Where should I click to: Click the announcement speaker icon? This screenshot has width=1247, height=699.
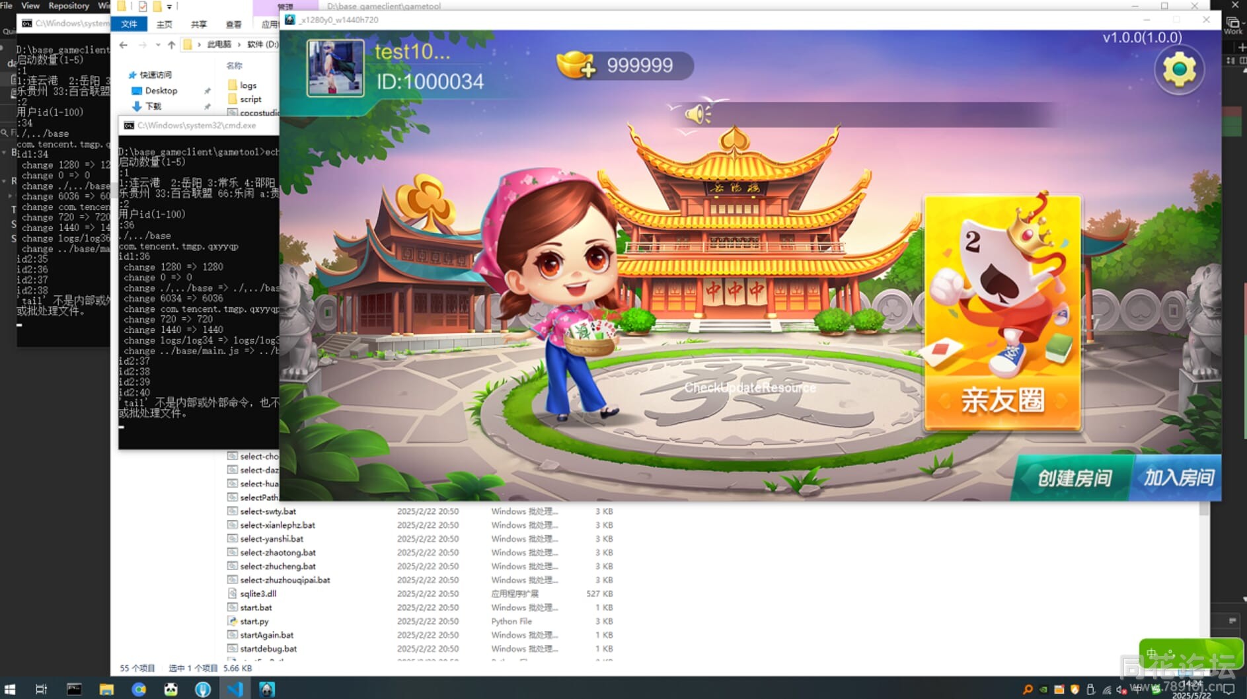pos(697,114)
